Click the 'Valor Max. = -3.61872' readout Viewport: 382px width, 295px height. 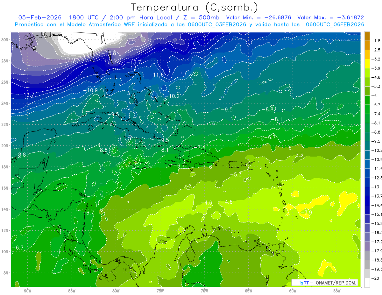[331, 18]
